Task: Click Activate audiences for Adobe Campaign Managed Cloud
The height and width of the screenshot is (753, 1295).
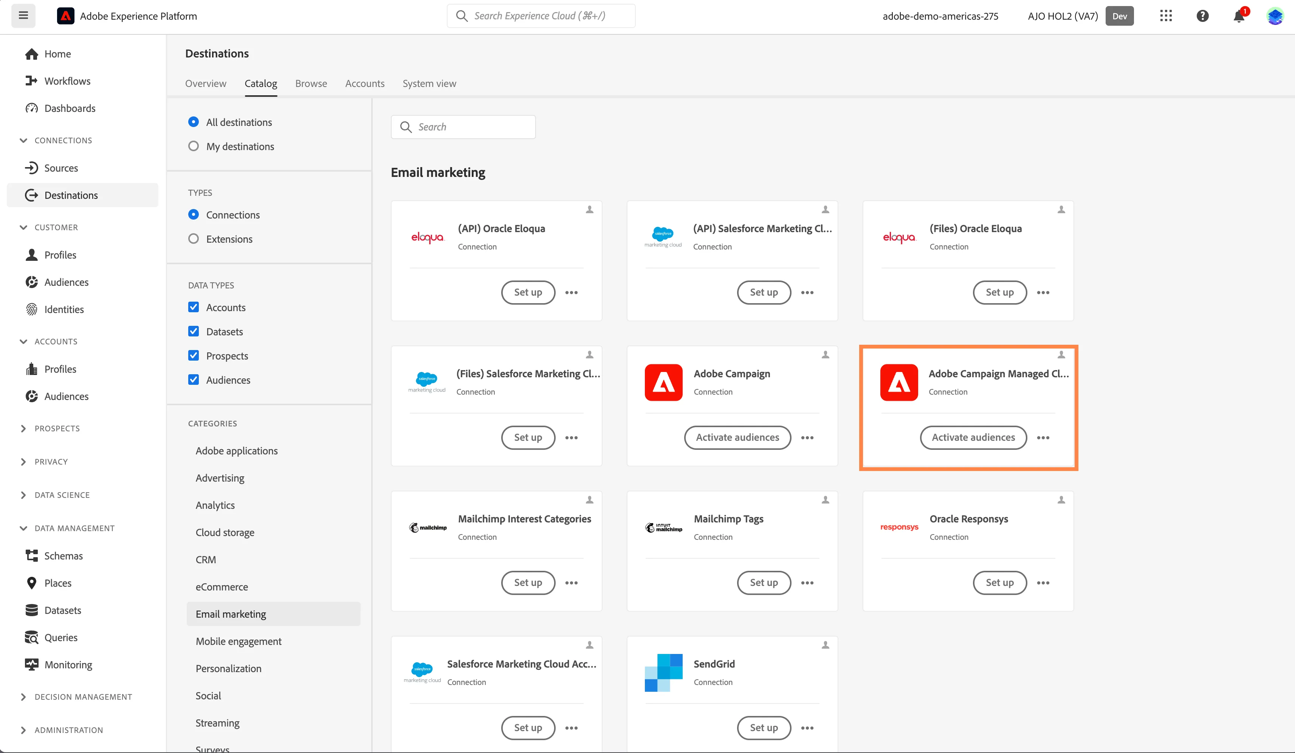Action: pyautogui.click(x=973, y=437)
